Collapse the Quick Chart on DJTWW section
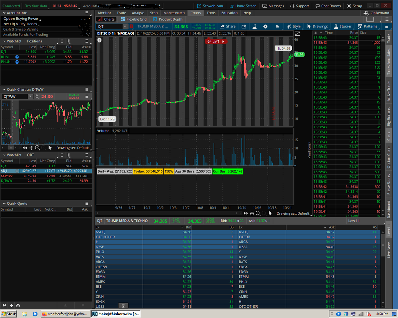 tap(4, 89)
